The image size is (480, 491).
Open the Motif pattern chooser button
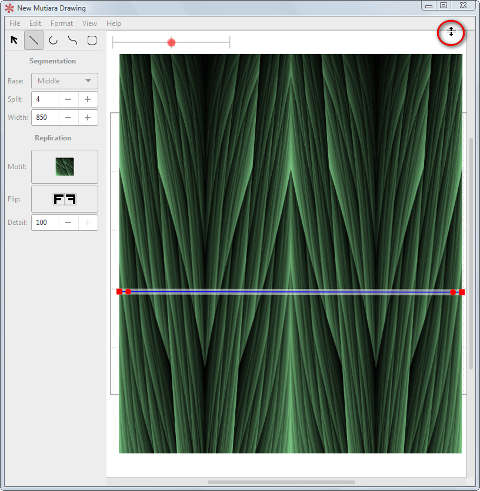[x=65, y=167]
